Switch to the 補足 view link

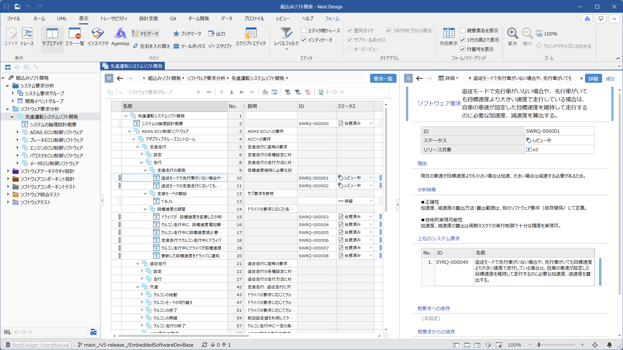610,79
